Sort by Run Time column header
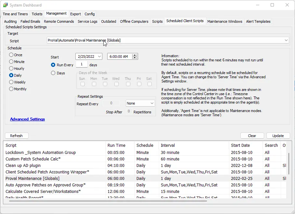The image size is (295, 214). click(x=120, y=145)
